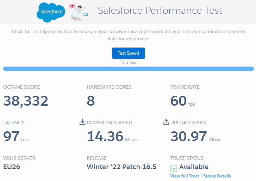Click the RELEASE label

96,158
